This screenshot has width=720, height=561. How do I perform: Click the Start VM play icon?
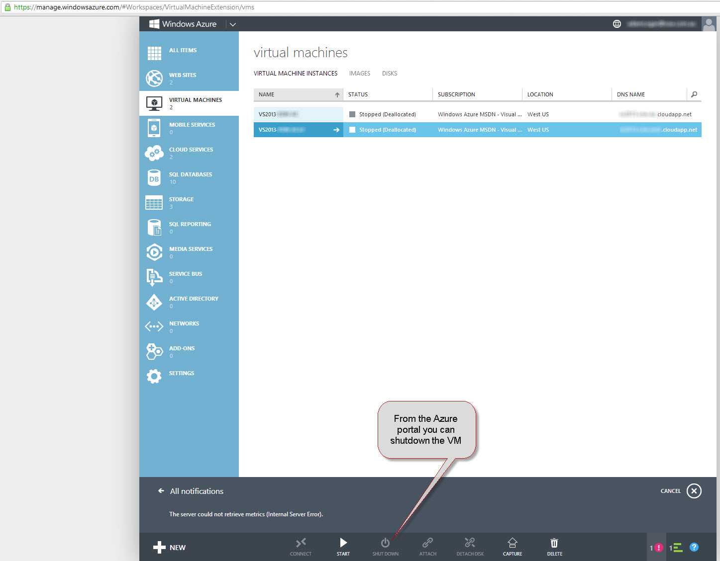point(343,543)
